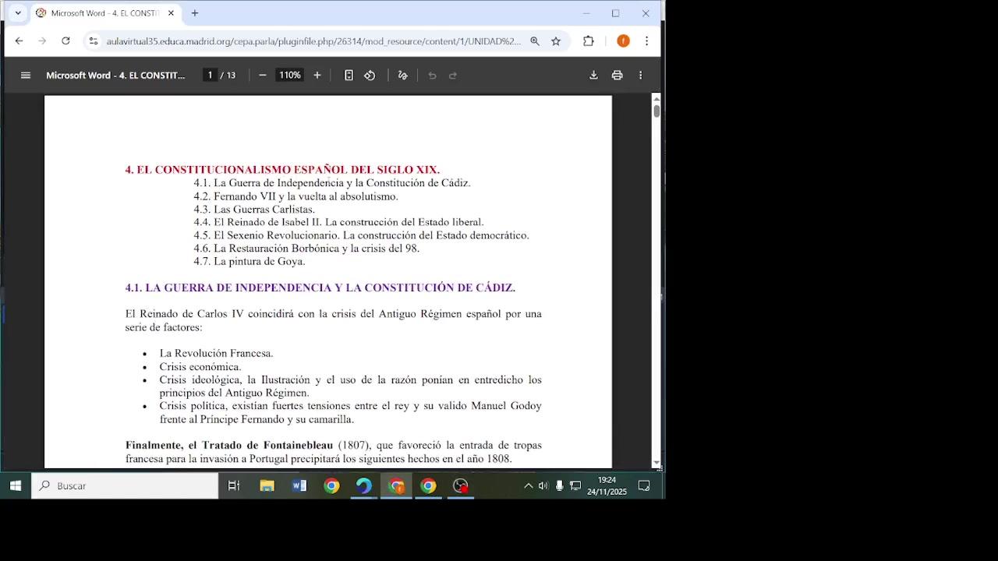Open Microsoft Word from the taskbar

tap(299, 485)
